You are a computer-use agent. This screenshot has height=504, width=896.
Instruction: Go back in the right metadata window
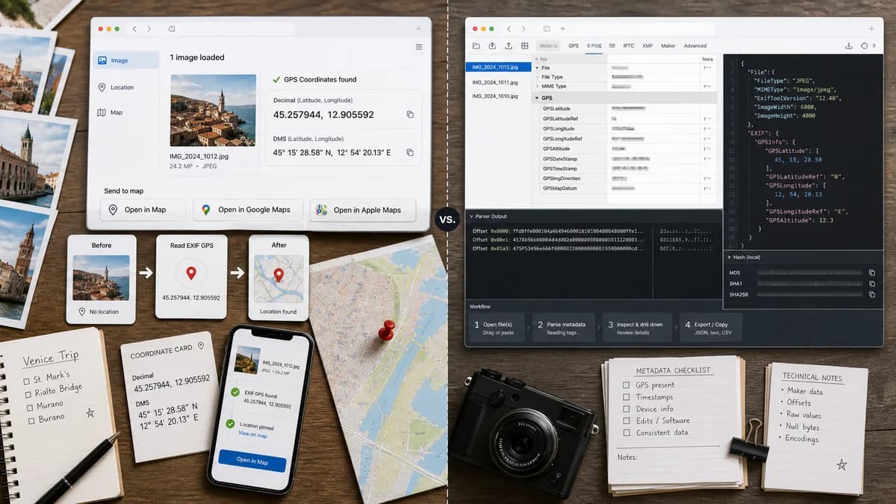pos(509,28)
